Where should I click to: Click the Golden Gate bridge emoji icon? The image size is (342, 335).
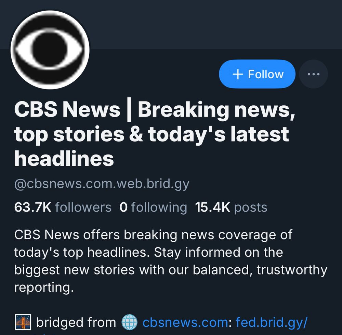point(23,322)
